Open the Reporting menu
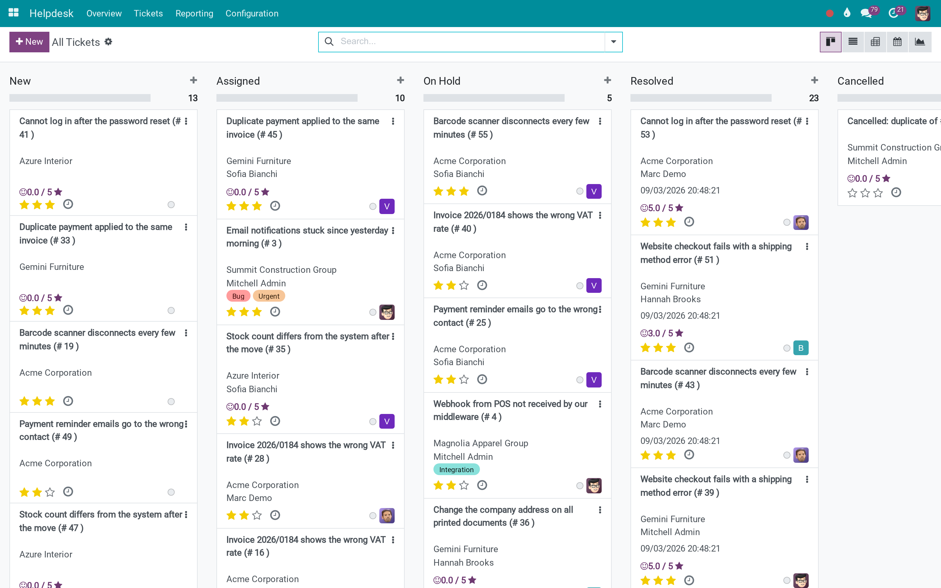941x588 pixels. point(194,13)
